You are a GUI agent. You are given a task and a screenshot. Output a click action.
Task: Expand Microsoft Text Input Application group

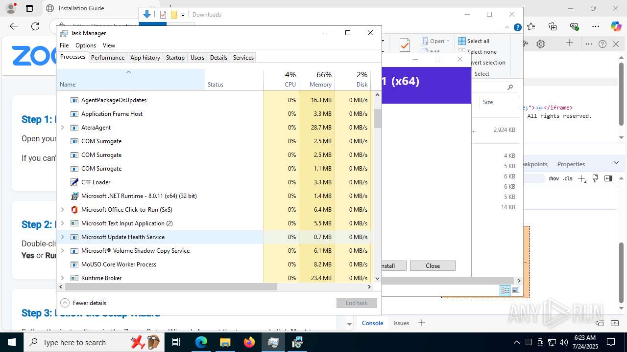[62, 223]
